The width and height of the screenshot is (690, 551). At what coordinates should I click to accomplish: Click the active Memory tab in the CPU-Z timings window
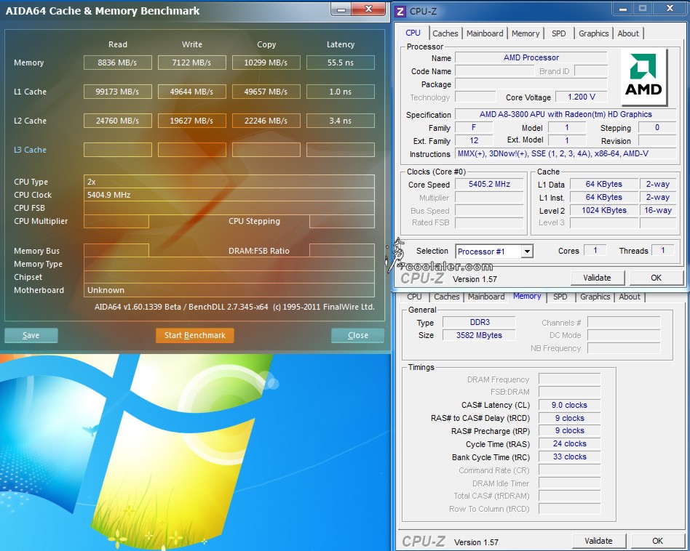pyautogui.click(x=527, y=296)
